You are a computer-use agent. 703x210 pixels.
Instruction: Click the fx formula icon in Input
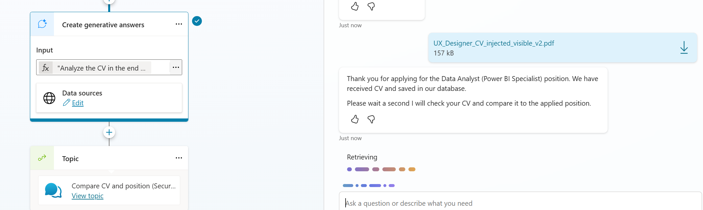46,68
